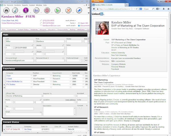The image size is (171, 136).
Task: Click the Firefox search magnifier icon
Action: pos(153,9)
